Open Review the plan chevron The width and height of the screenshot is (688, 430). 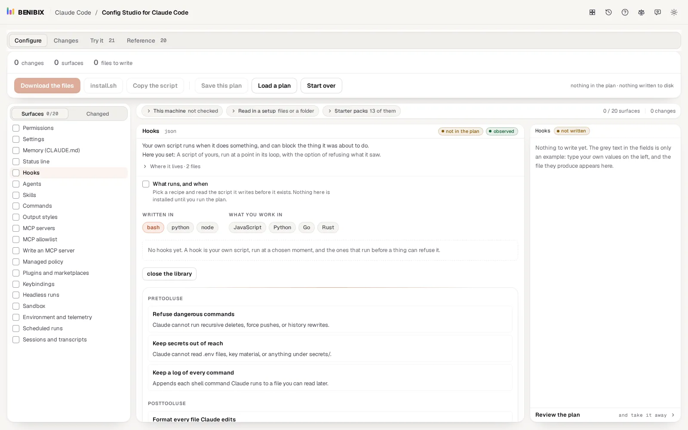(x=673, y=415)
